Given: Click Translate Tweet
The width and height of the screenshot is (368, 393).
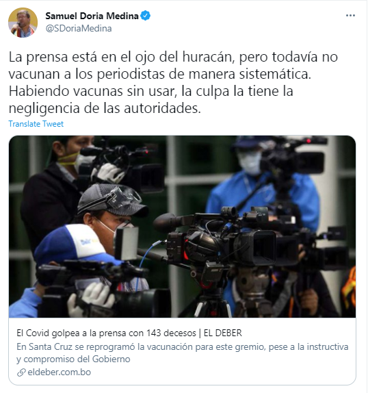Looking at the screenshot, I should tap(36, 124).
